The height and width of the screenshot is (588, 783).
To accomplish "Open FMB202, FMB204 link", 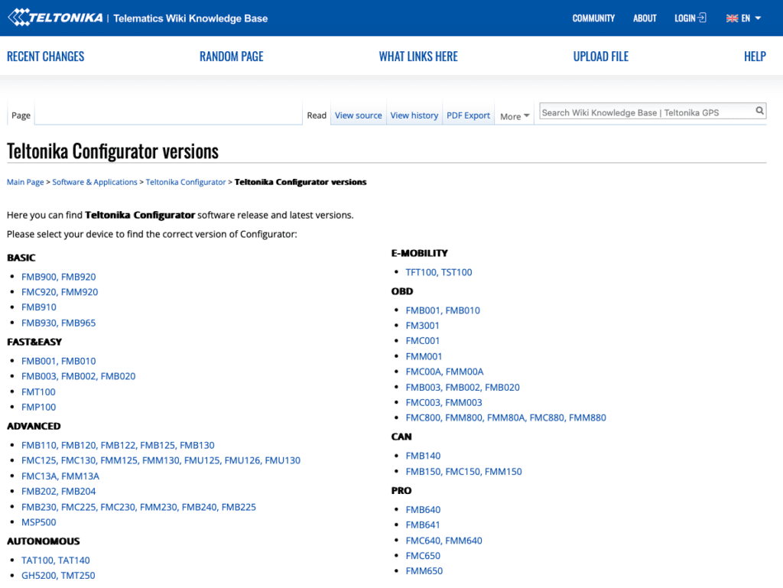I will point(58,492).
